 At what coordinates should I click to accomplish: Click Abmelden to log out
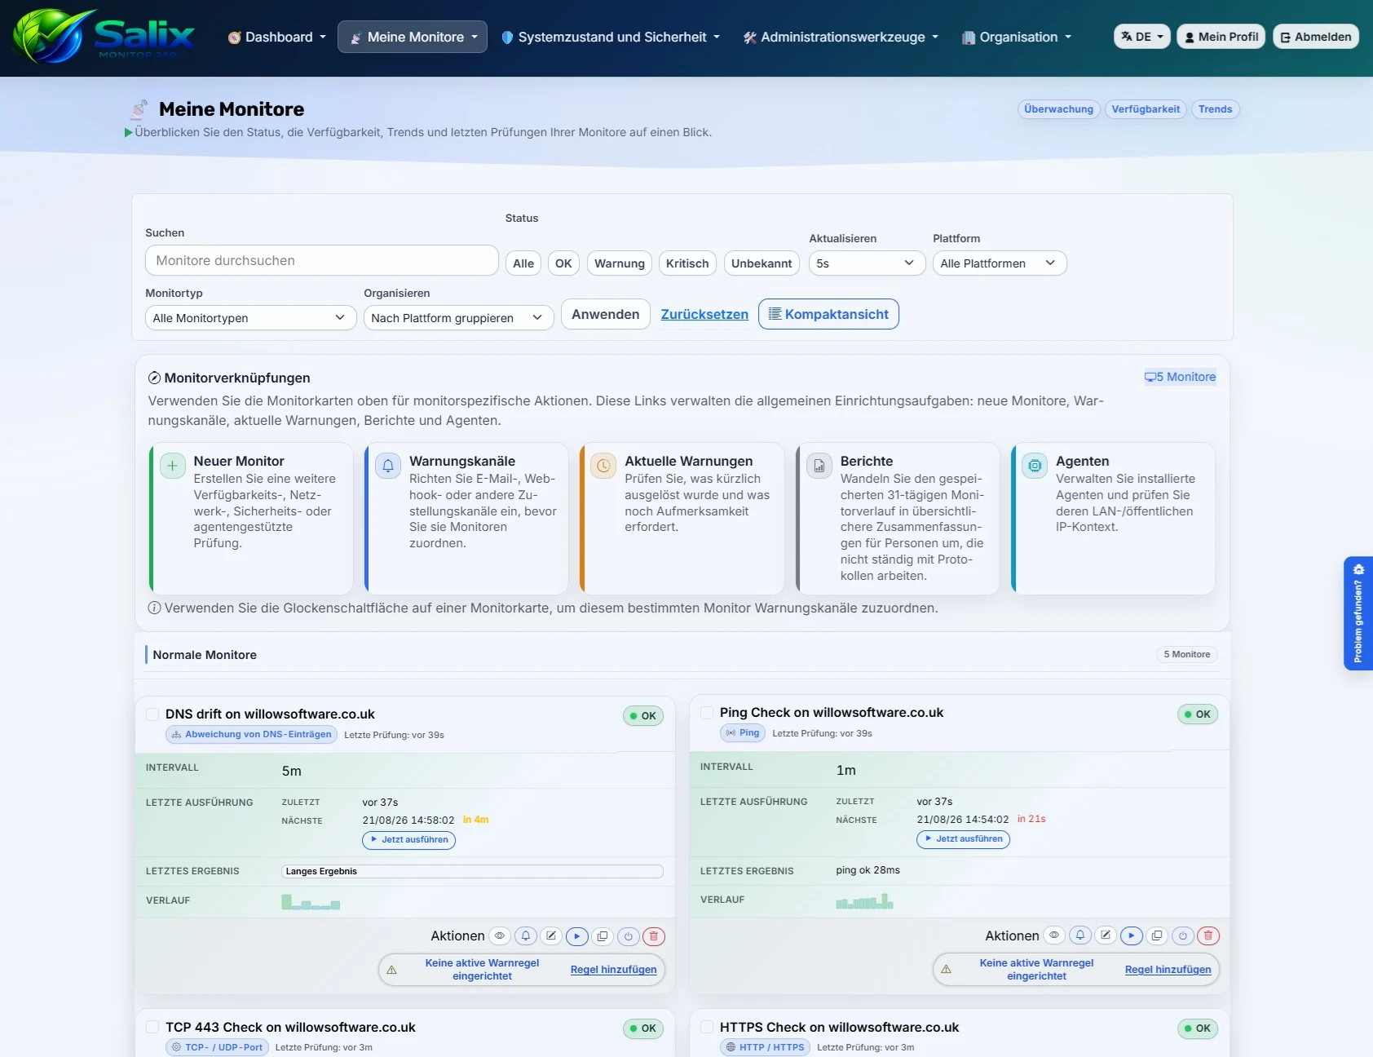click(1315, 37)
